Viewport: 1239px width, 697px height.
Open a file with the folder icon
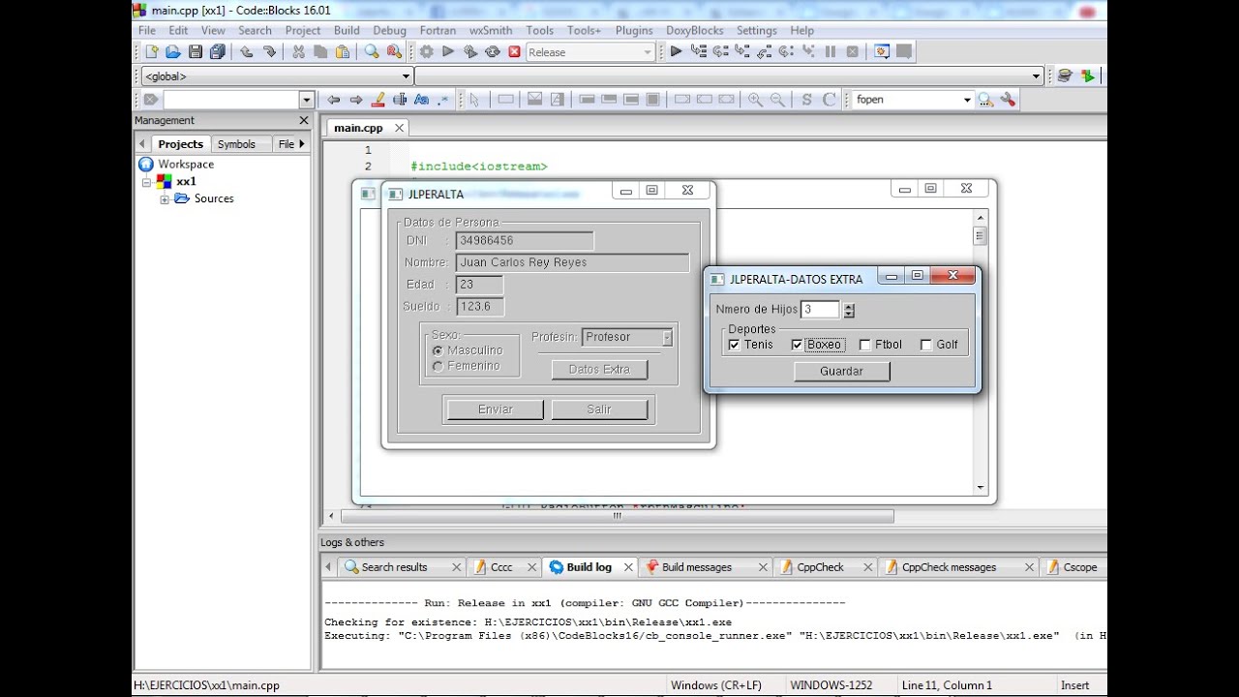click(173, 52)
